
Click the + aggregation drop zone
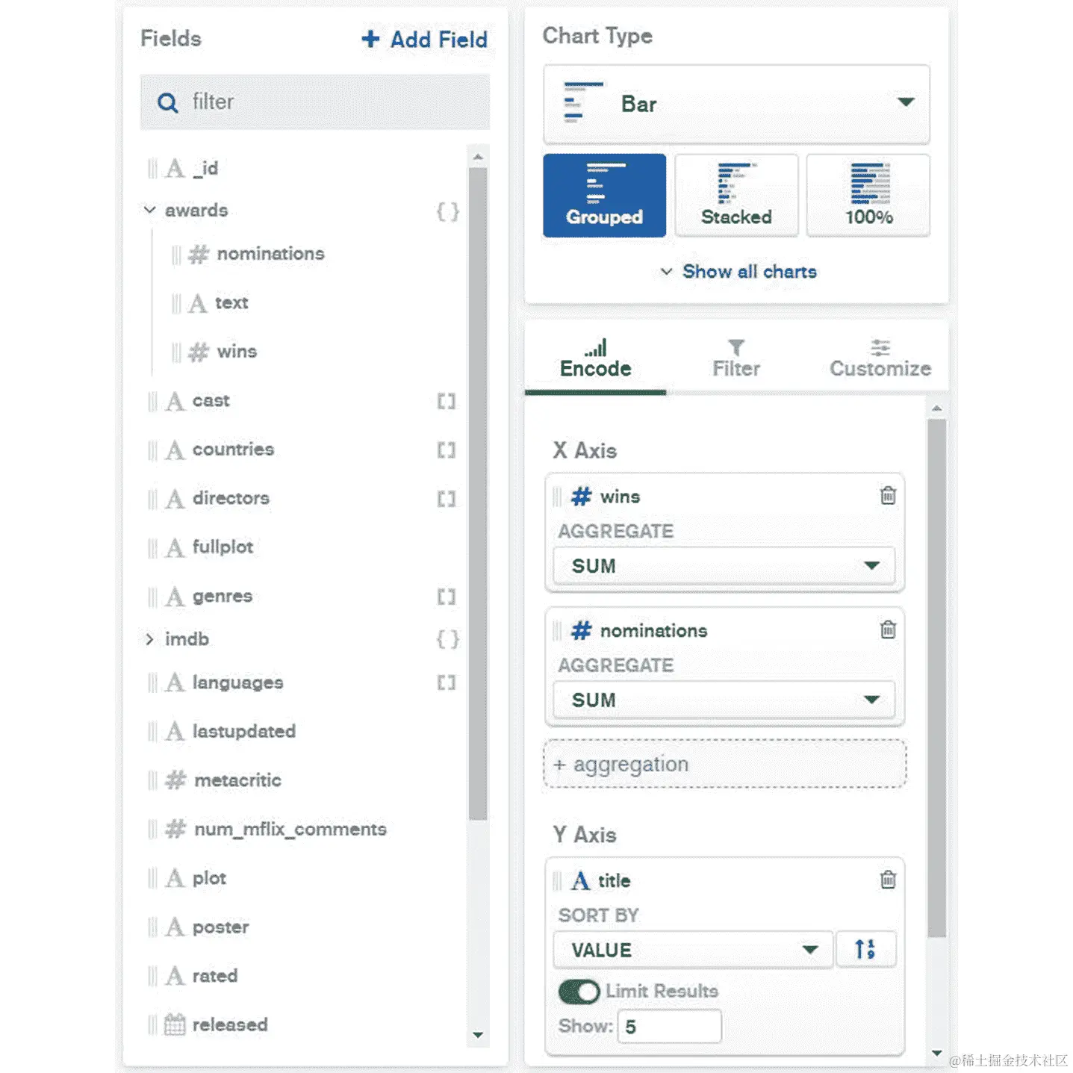tap(725, 764)
